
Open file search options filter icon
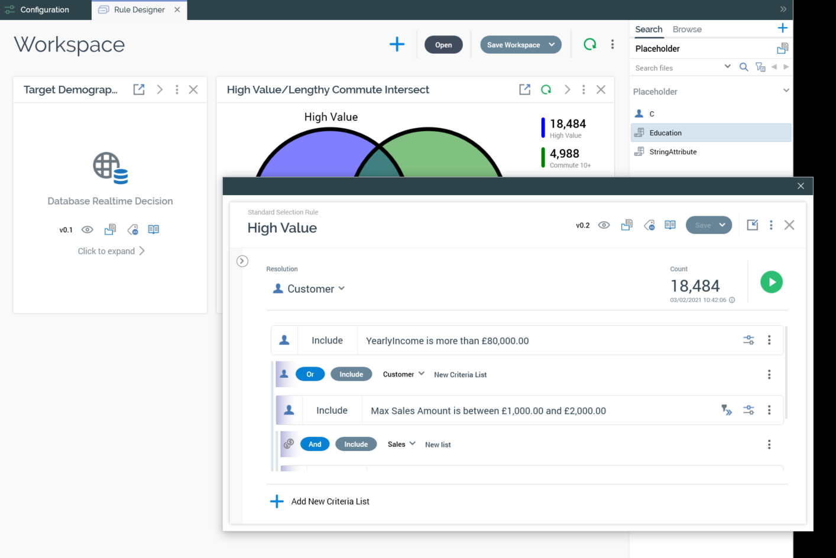click(760, 67)
